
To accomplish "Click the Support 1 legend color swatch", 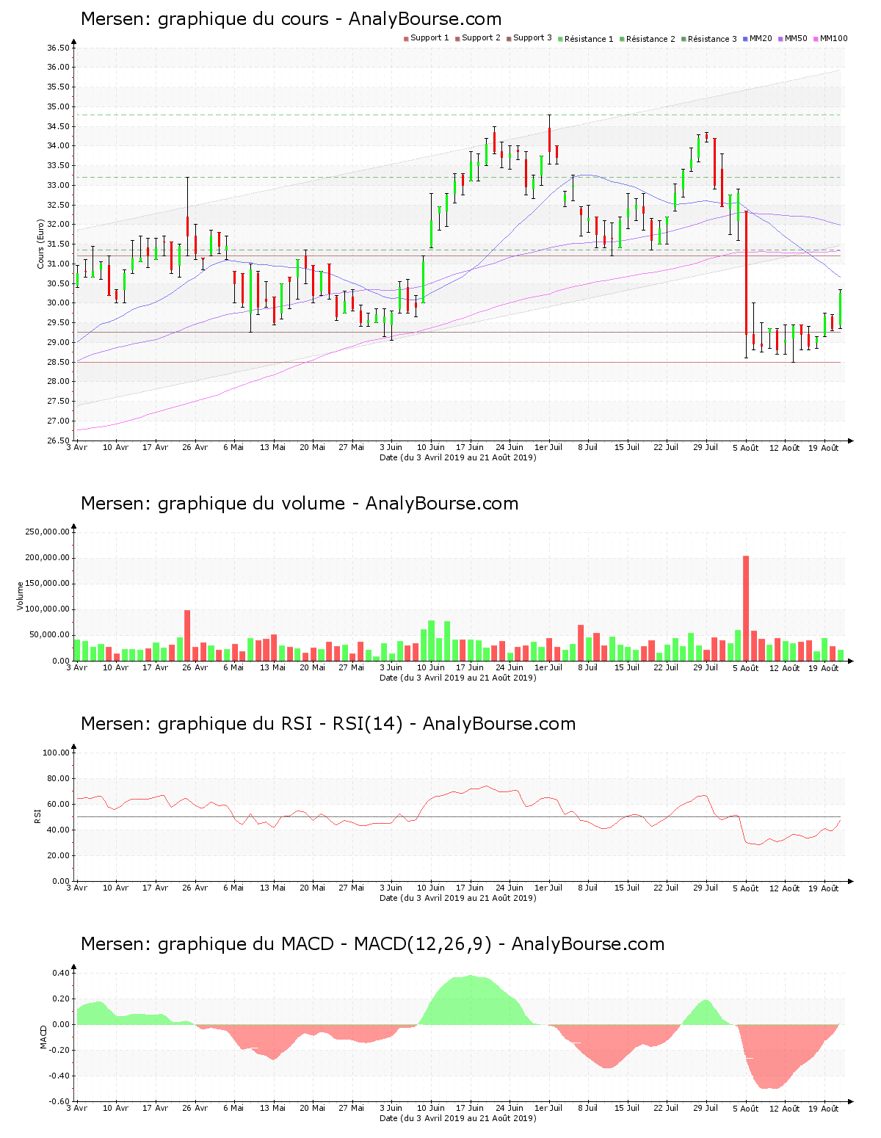I will pos(406,39).
